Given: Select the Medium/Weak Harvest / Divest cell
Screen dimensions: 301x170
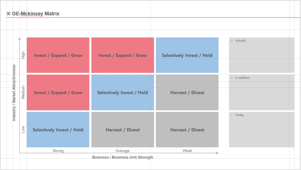Looking at the screenshot, I should (x=187, y=92).
